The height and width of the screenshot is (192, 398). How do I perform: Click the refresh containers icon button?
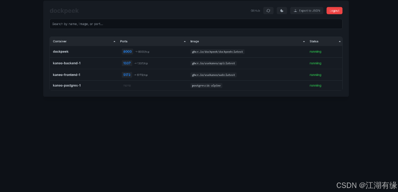point(268,11)
